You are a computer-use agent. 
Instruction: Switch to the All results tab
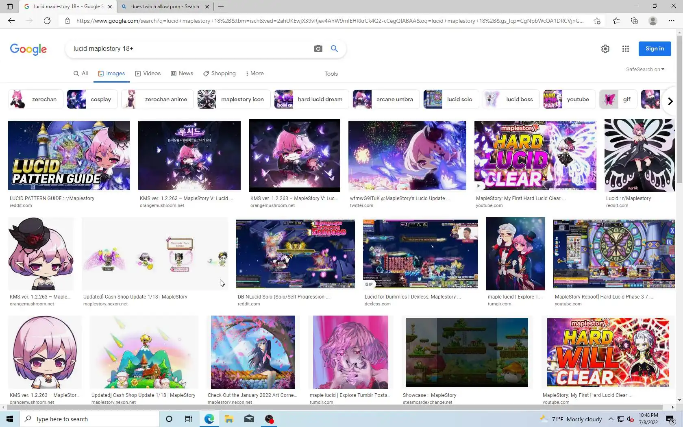80,74
